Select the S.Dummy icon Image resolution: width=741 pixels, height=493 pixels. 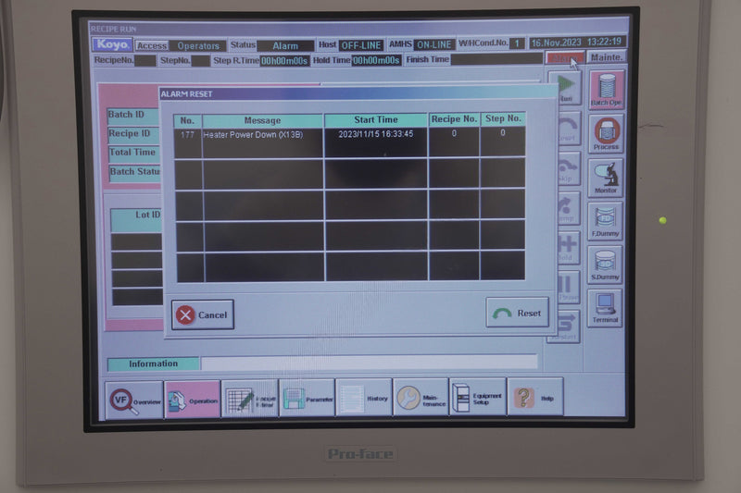tap(605, 265)
